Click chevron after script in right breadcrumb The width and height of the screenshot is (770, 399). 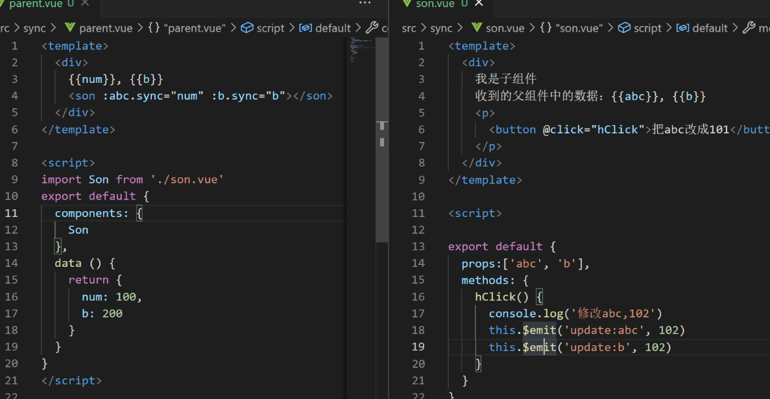(669, 28)
